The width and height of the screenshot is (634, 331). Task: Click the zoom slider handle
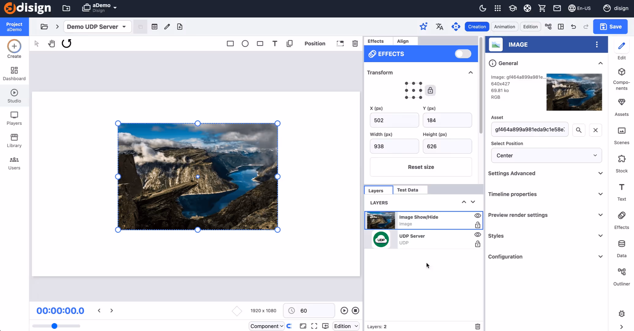[x=54, y=326]
